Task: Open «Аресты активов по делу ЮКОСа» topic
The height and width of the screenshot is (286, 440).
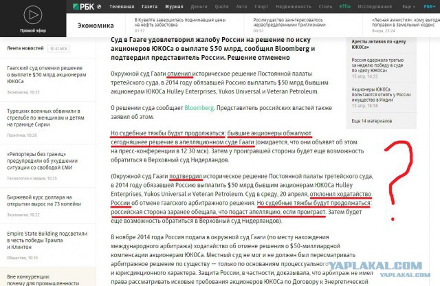Action: 379,44
